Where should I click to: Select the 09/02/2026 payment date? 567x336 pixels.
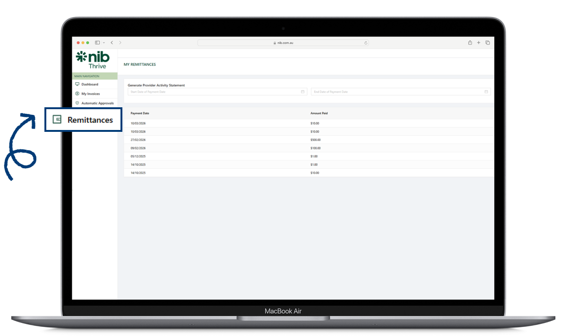coord(138,148)
